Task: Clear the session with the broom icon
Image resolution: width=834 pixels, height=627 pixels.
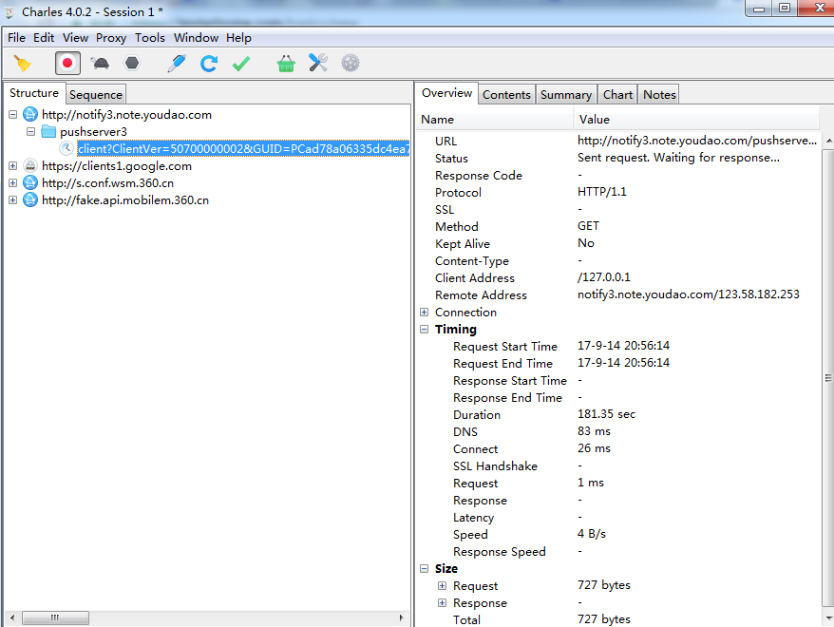Action: [23, 64]
